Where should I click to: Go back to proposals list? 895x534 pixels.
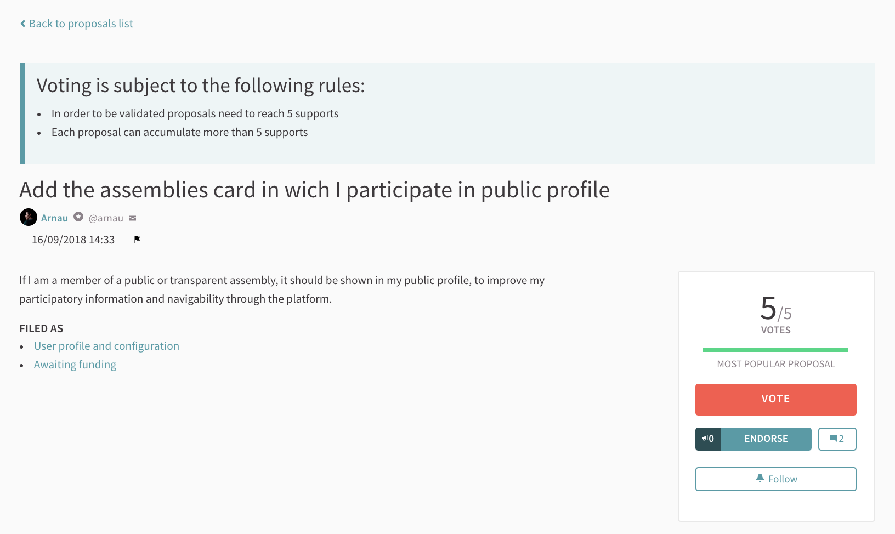point(81,24)
